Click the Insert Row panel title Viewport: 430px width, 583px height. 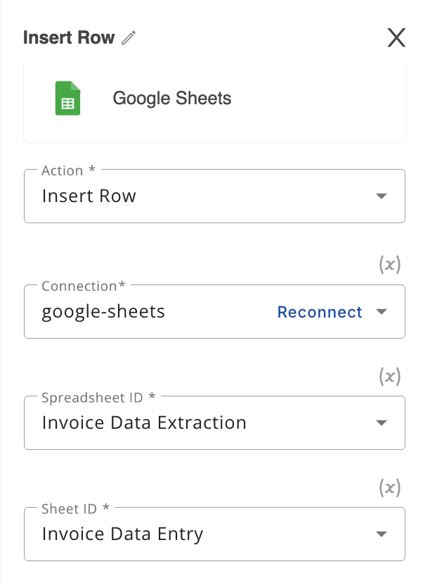coord(69,38)
